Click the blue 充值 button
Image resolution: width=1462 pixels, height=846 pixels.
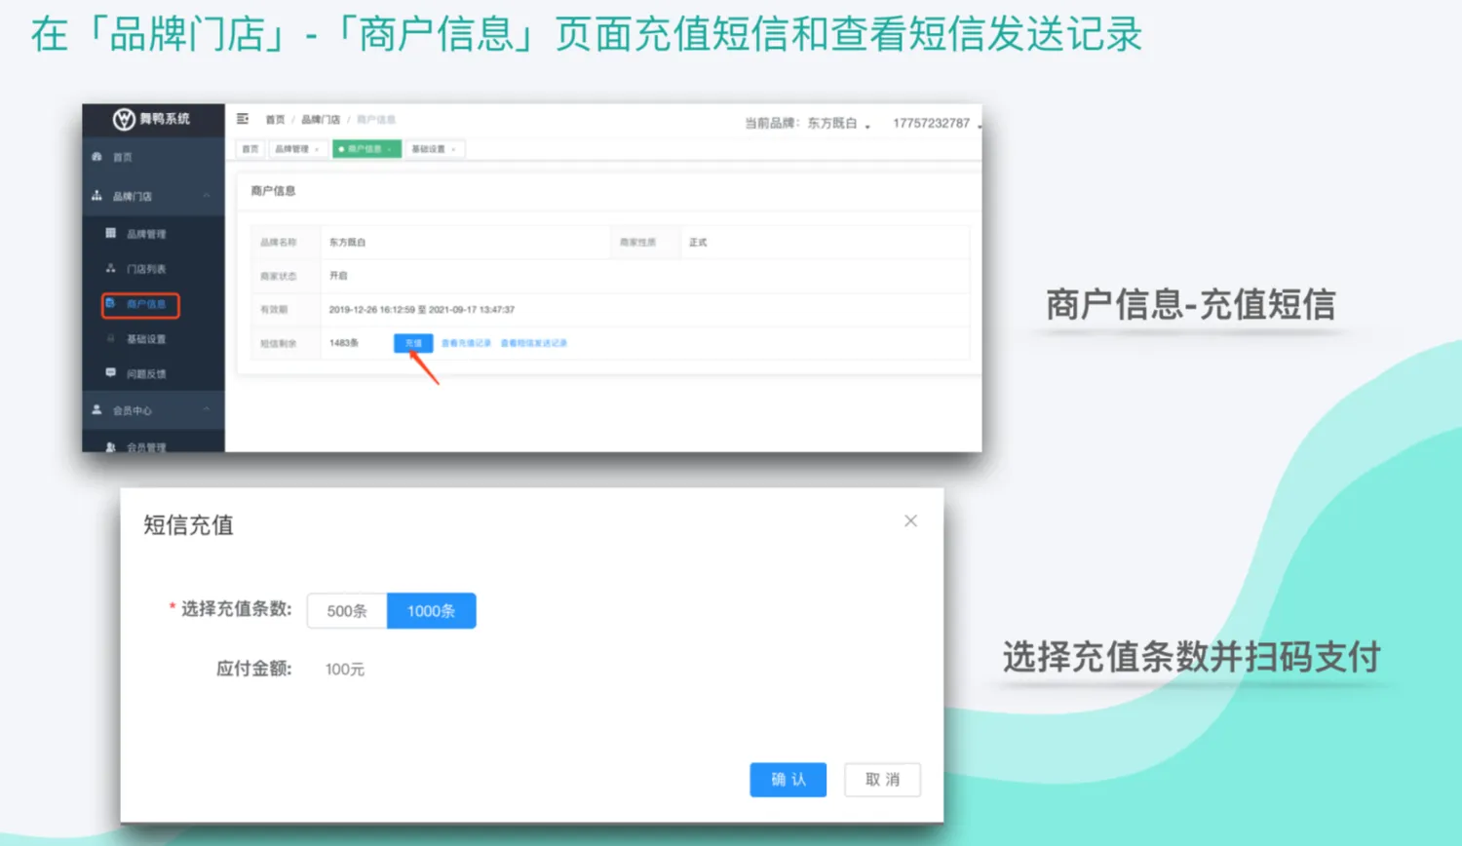tap(413, 343)
